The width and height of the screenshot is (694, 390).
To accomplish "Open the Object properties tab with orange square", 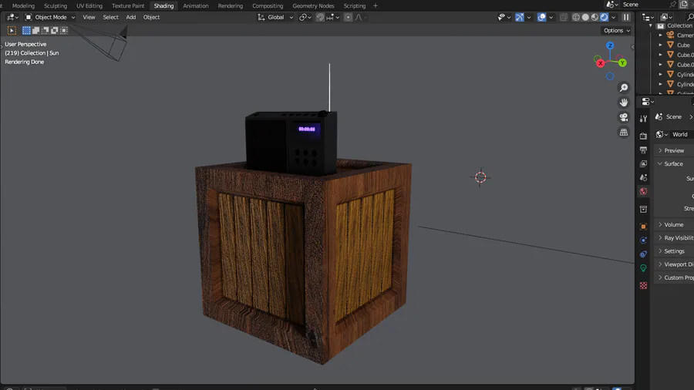I will tap(644, 227).
